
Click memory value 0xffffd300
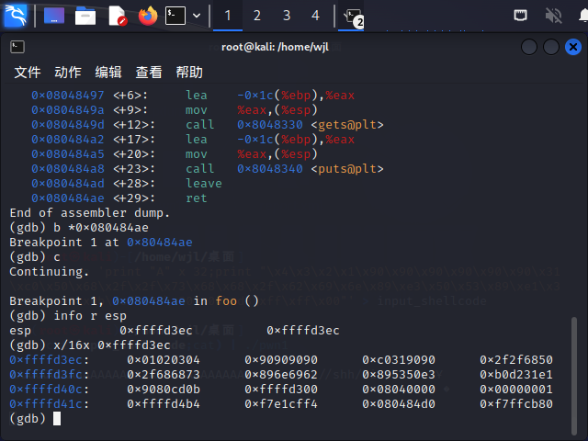coord(281,390)
